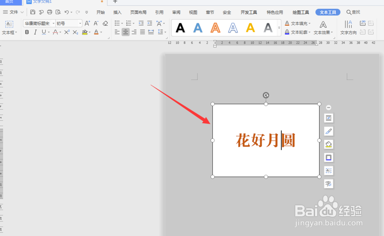Apply subscript formatting
The width and height of the screenshot is (384, 236).
pos(75,32)
